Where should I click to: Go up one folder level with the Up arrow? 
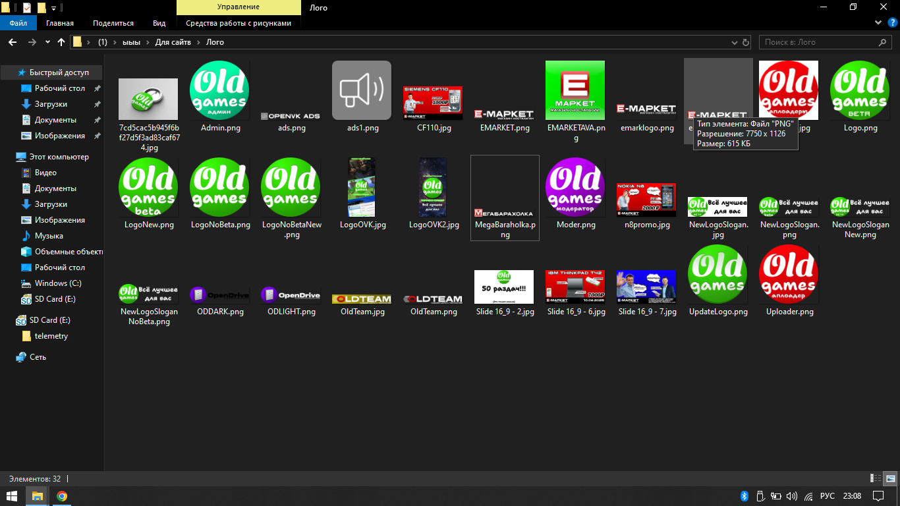[x=61, y=42]
